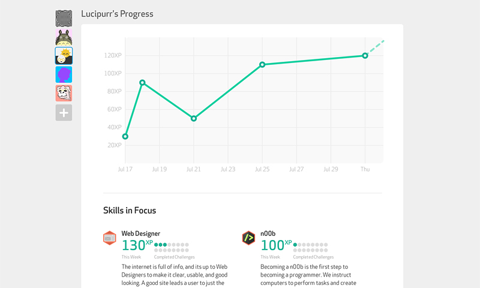480x288 pixels.
Task: Click the 100 XP this week value
Action: pos(276,245)
